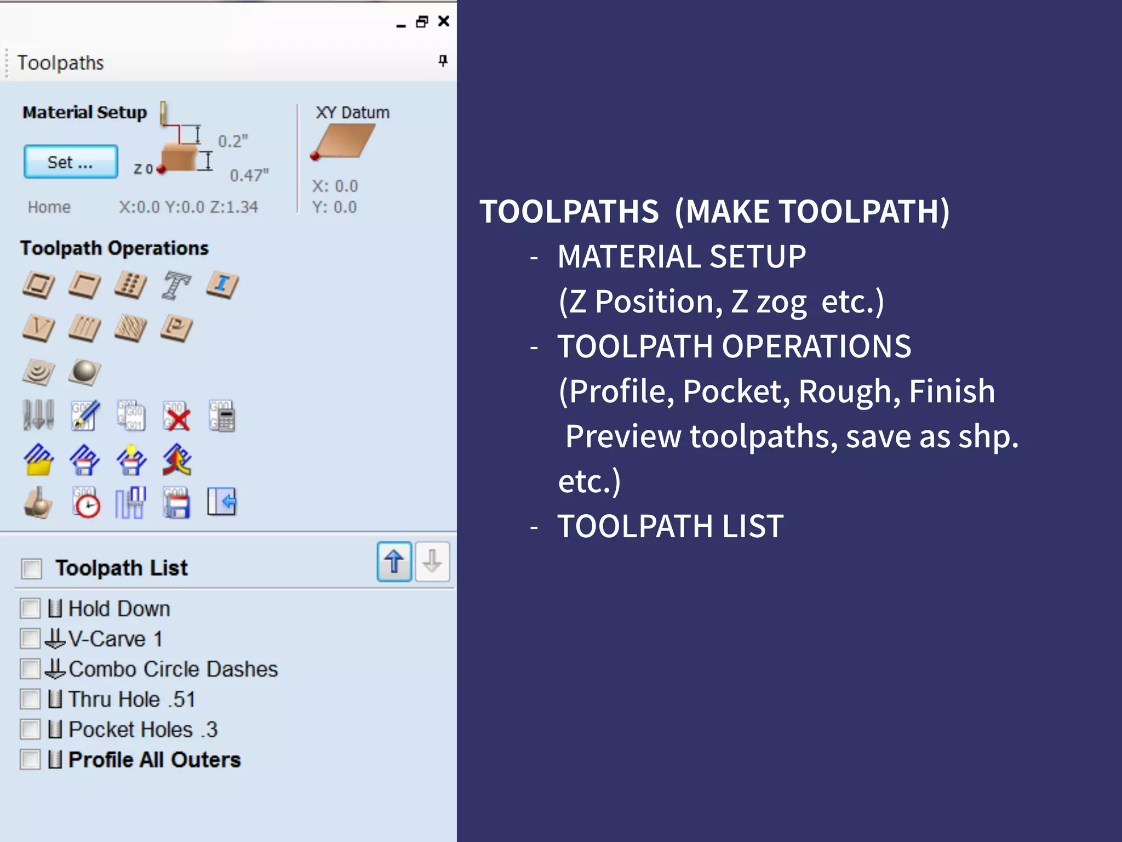
Task: Move toolpath up with blue arrow
Action: pos(394,562)
